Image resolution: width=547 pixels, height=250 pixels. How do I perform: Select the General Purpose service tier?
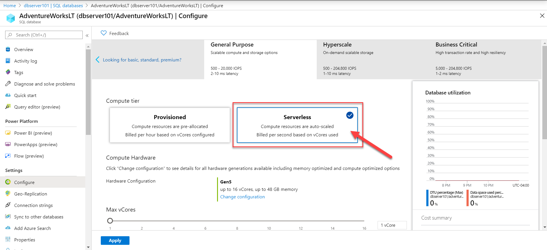260,59
